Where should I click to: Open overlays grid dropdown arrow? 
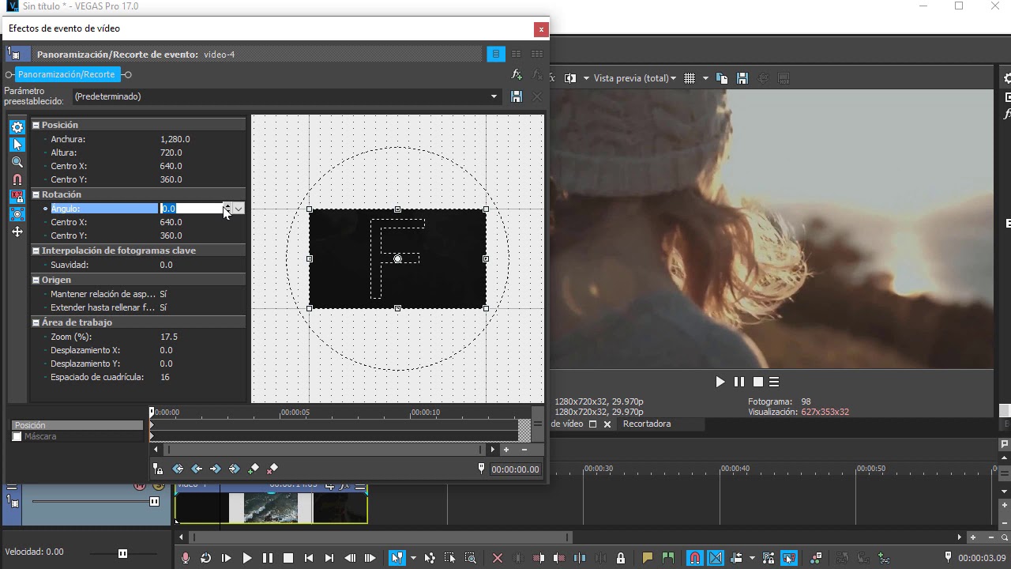705,78
